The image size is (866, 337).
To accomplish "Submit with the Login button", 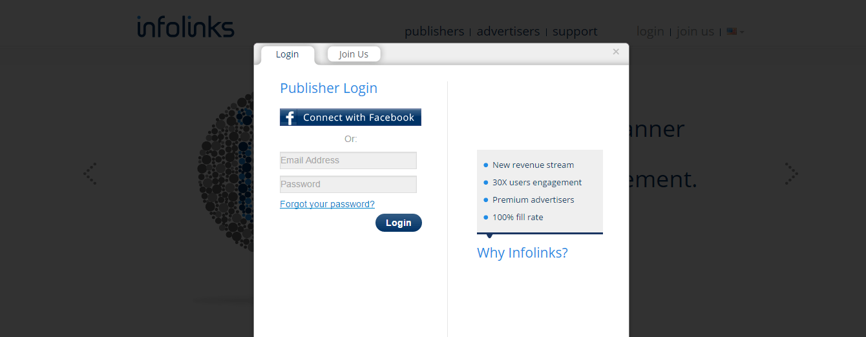I will (399, 223).
